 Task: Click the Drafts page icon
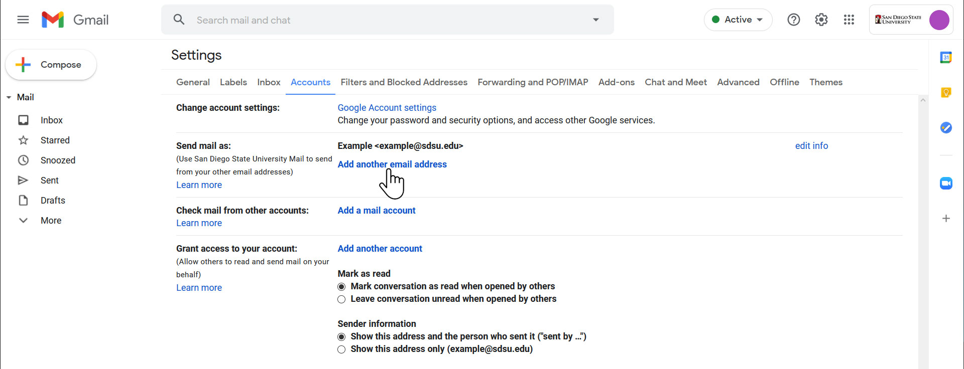point(23,201)
